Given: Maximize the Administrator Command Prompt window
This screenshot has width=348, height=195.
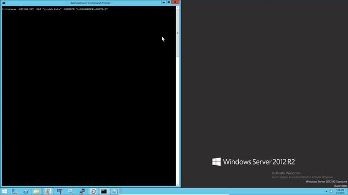Looking at the screenshot, I should 169,2.
